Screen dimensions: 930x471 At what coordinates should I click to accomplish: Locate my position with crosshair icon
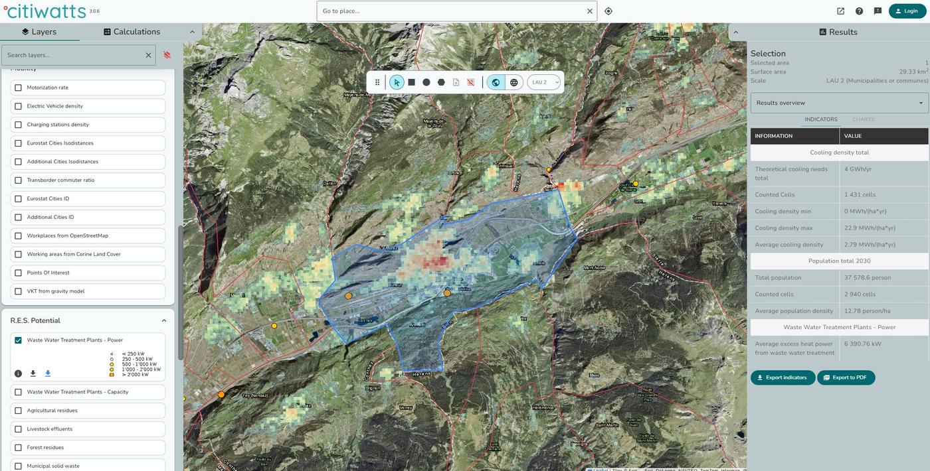coord(608,11)
